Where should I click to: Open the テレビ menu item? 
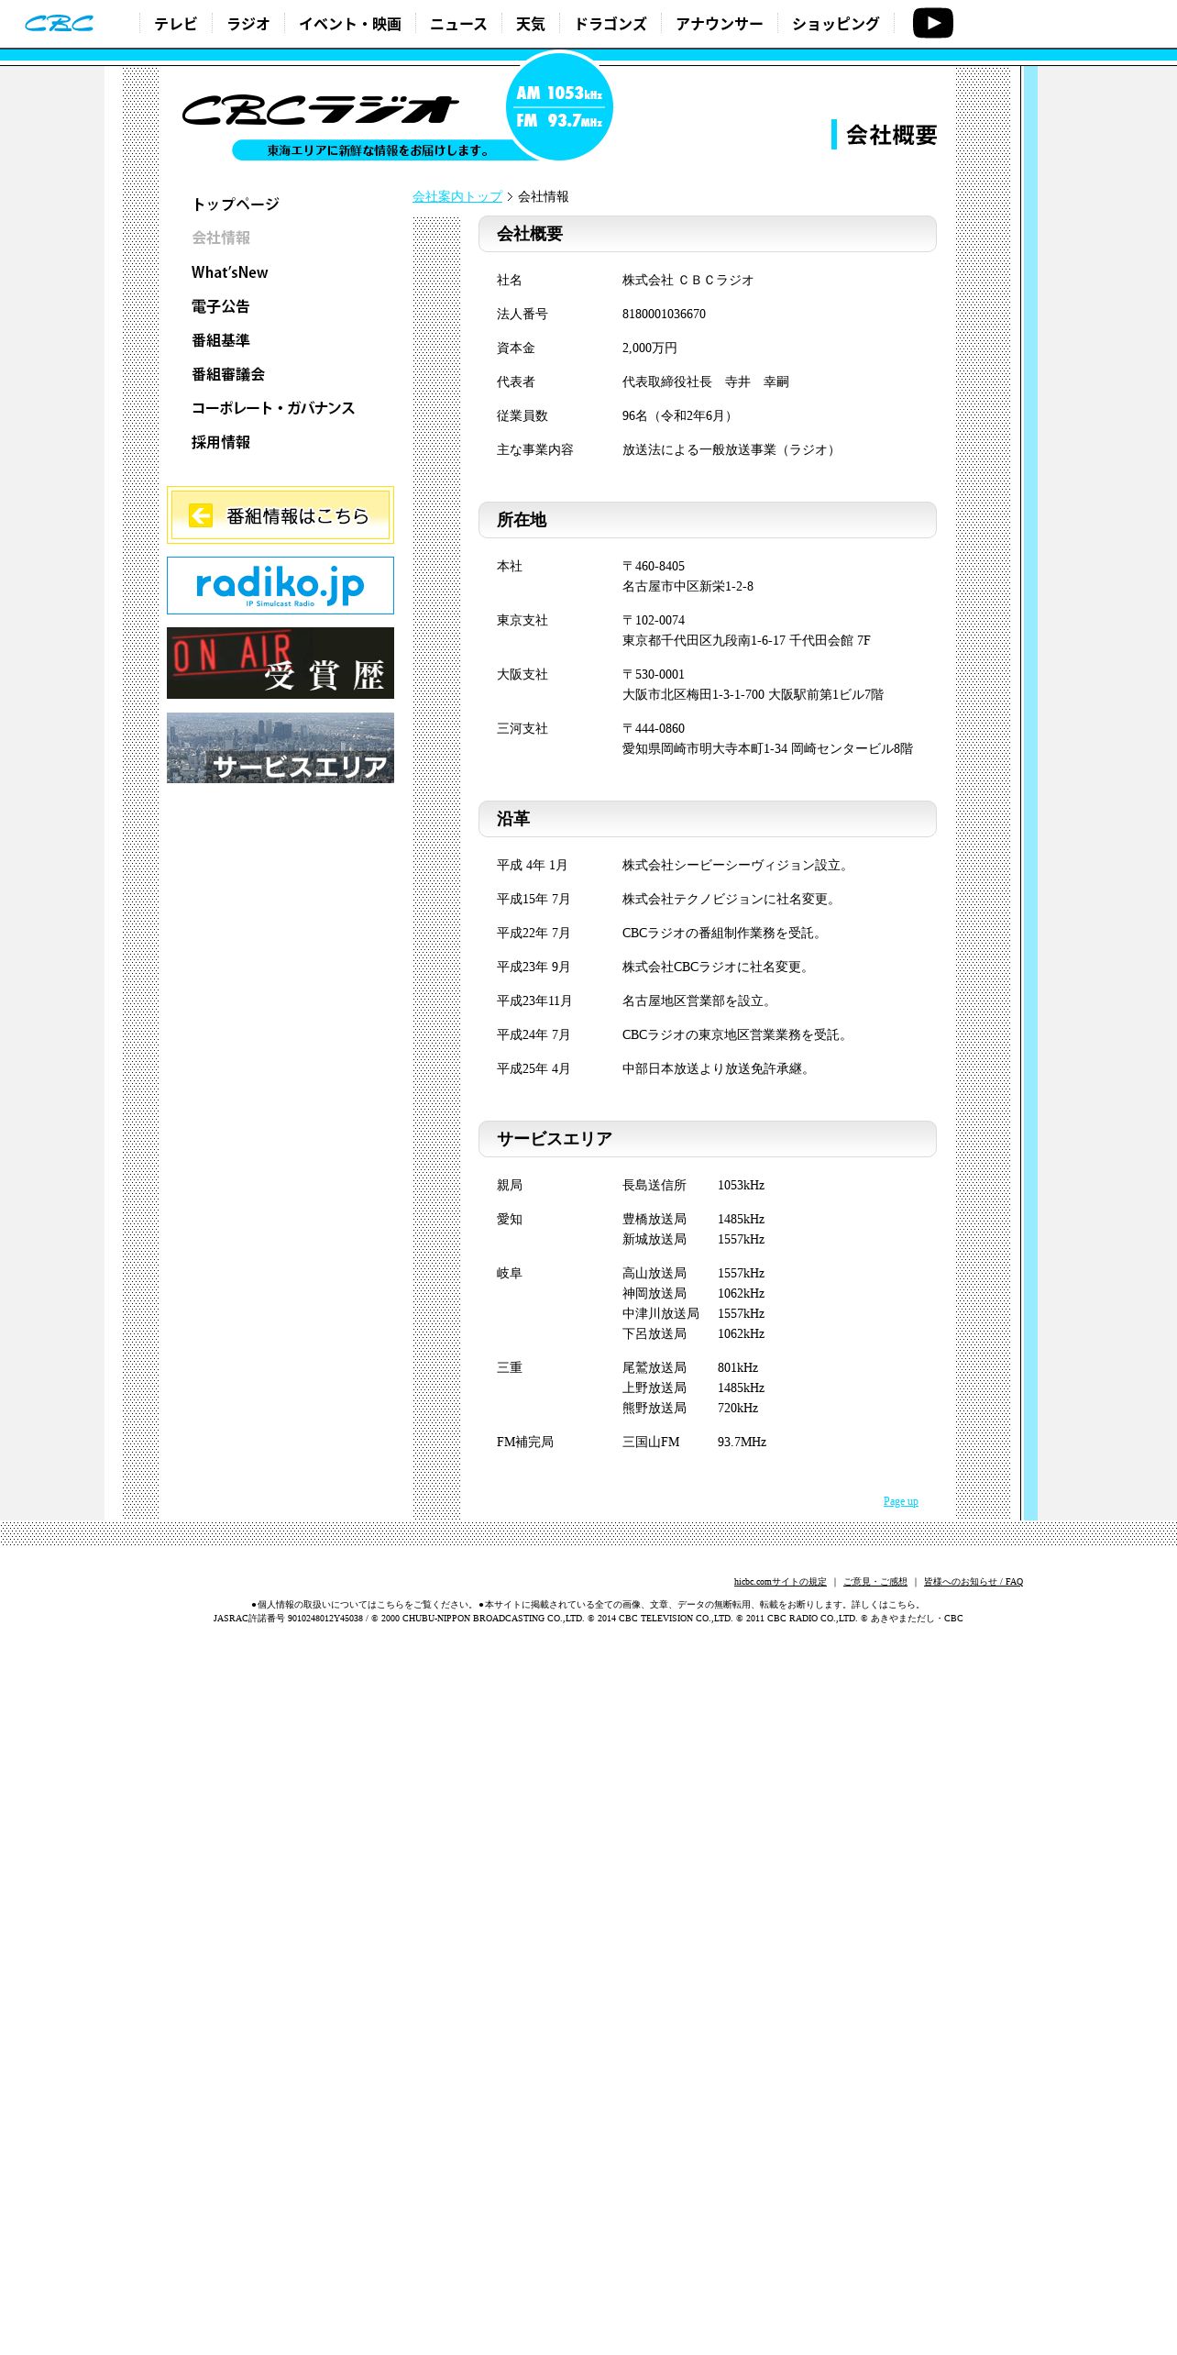click(x=176, y=24)
